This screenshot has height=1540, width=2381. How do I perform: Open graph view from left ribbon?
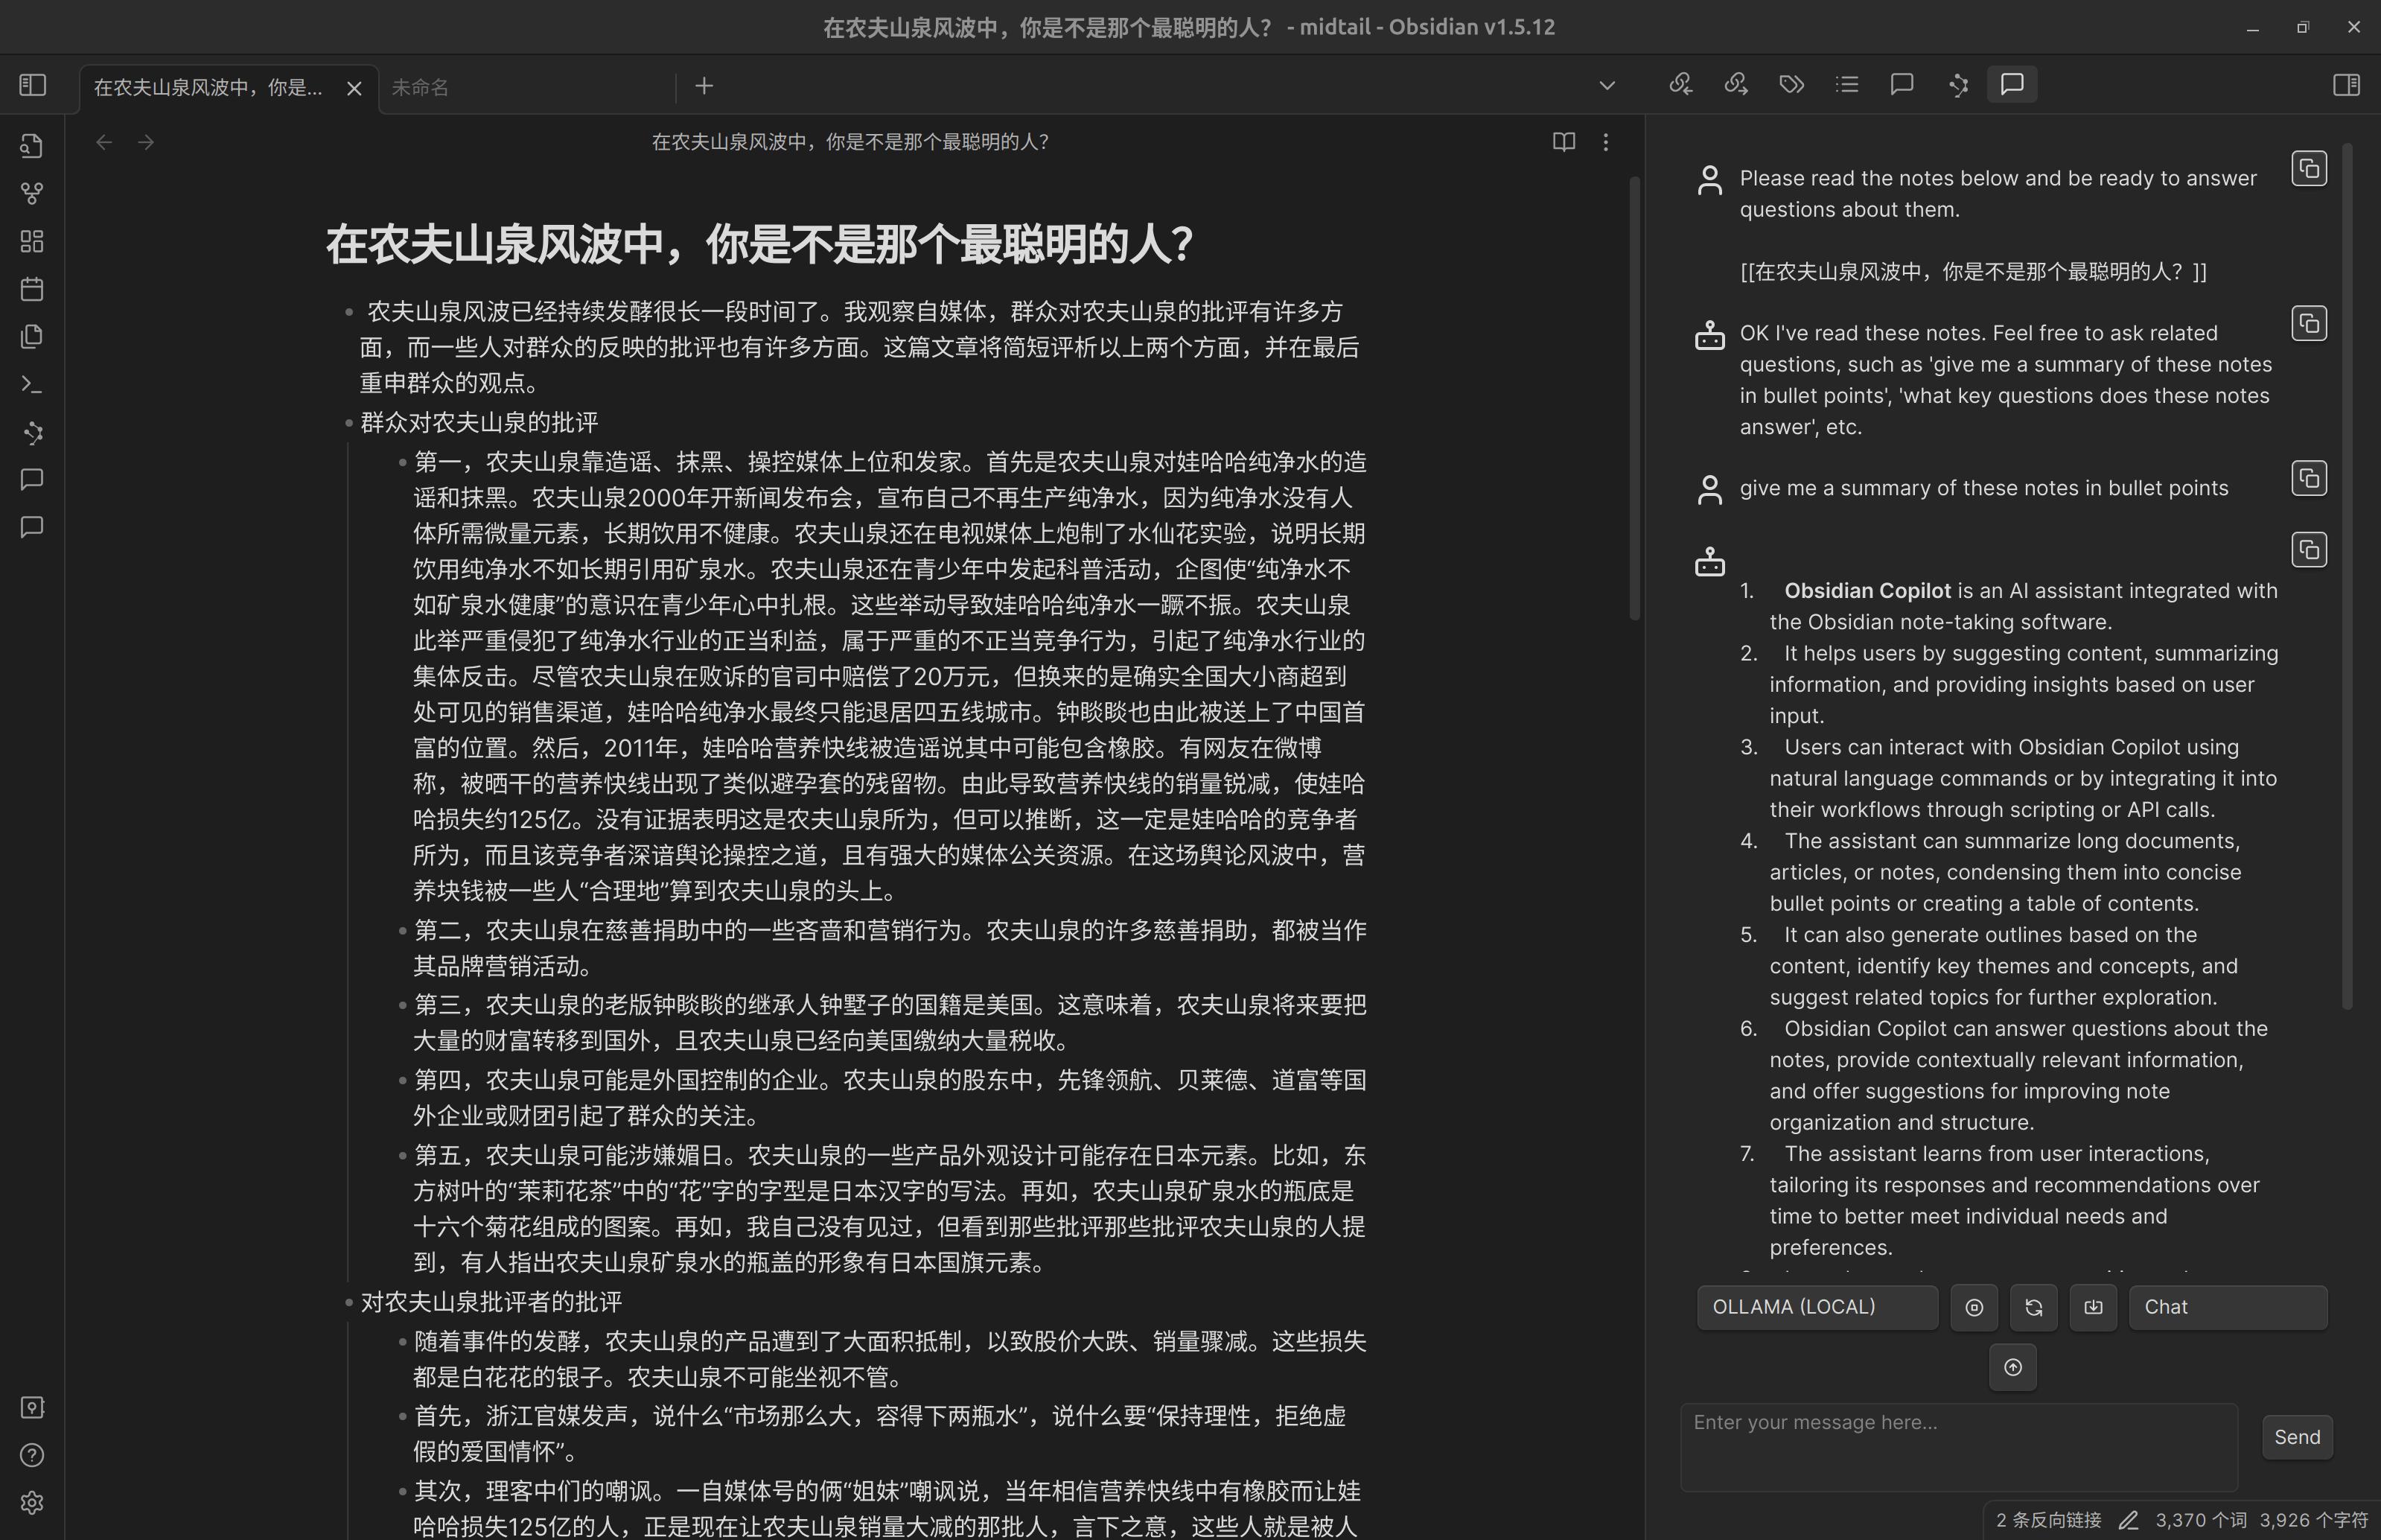click(x=32, y=193)
